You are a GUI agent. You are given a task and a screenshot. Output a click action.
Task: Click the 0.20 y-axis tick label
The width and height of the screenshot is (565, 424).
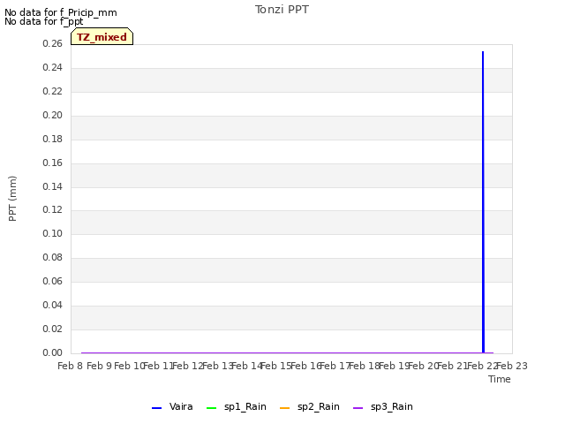(53, 115)
